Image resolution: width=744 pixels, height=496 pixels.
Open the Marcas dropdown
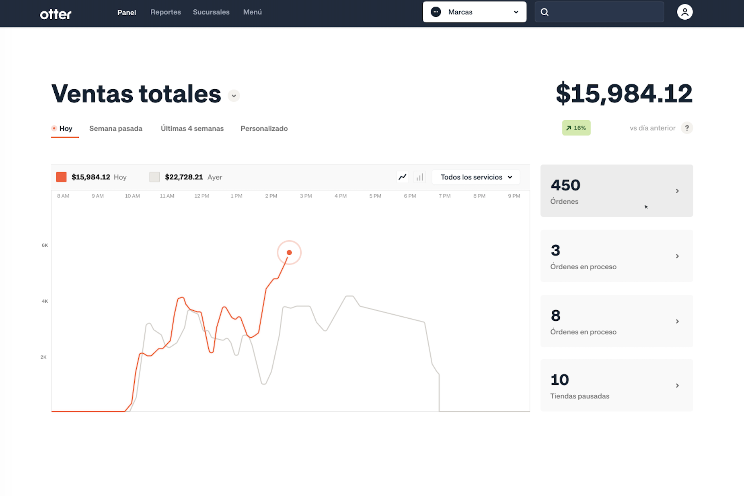click(x=475, y=12)
